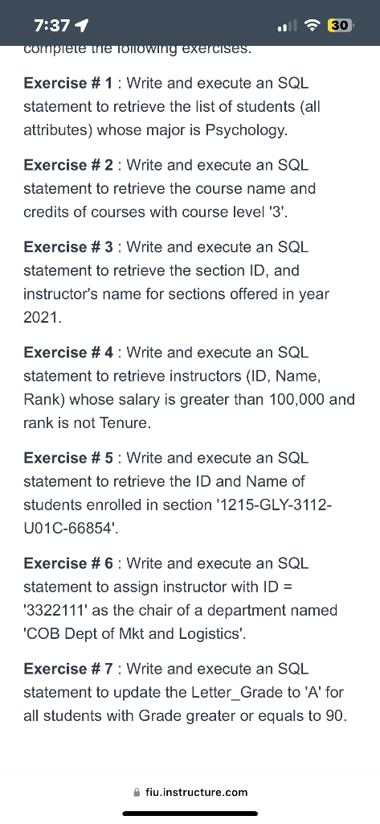Image resolution: width=380 pixels, height=824 pixels.
Task: Tap the fiu.instructure.com address bar
Action: coord(190,792)
